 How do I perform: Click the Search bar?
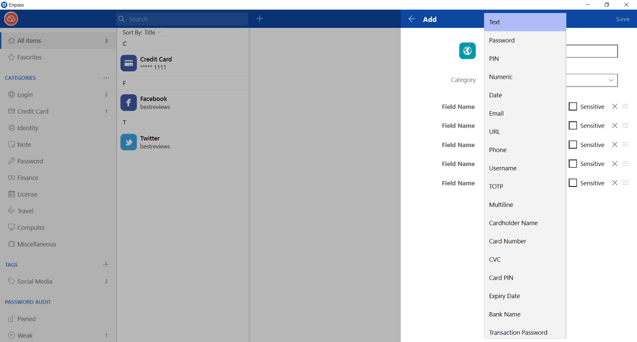tap(181, 18)
